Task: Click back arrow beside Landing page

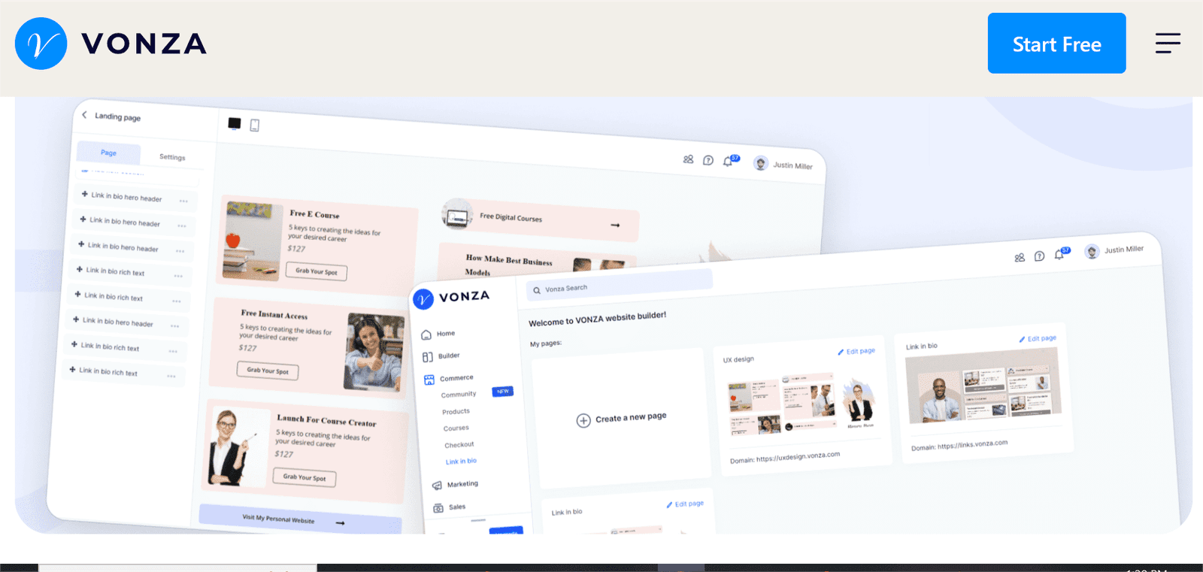Action: coord(84,115)
